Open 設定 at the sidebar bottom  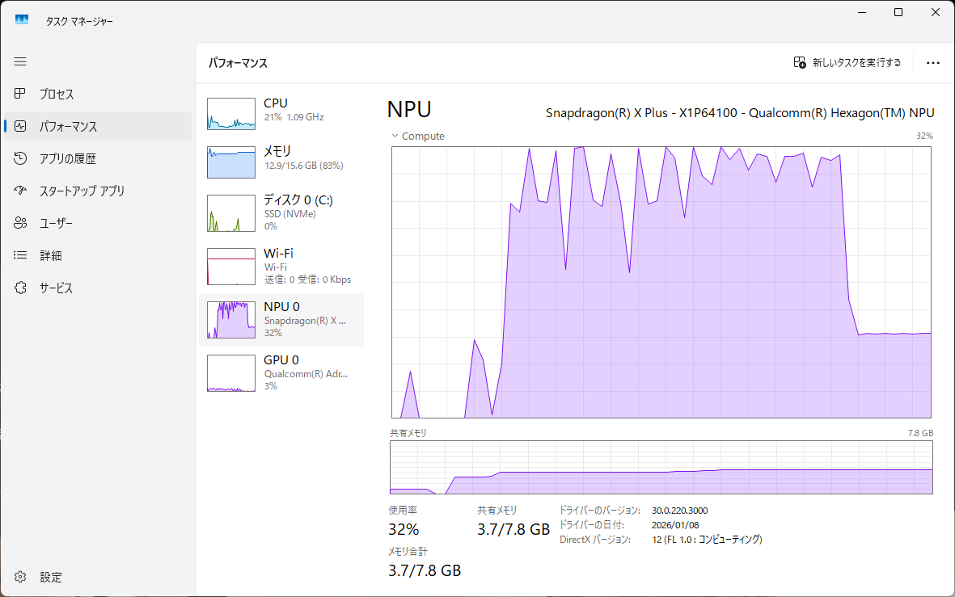[x=51, y=577]
